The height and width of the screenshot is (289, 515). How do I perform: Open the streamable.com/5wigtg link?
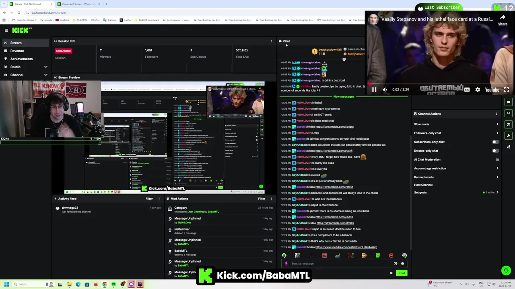click(x=334, y=127)
